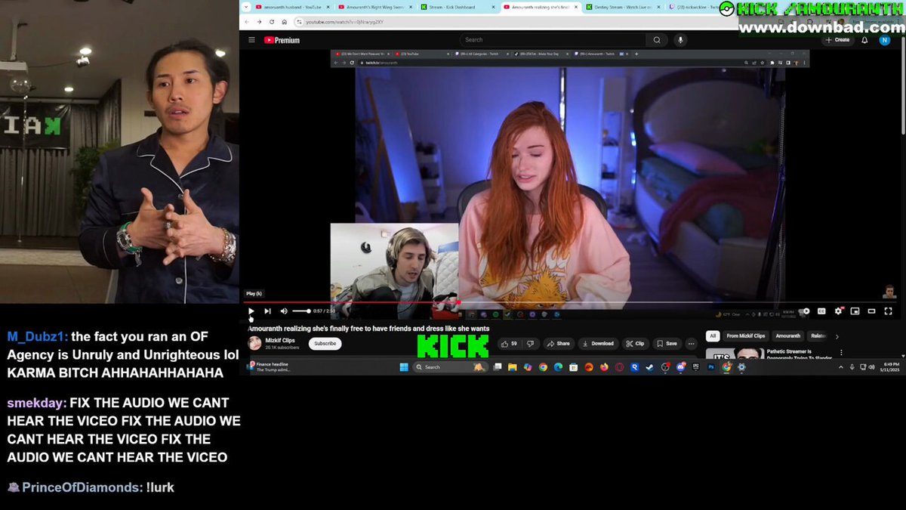The height and width of the screenshot is (510, 906).
Task: Open more actions ellipsis beside Save
Action: [x=691, y=343]
